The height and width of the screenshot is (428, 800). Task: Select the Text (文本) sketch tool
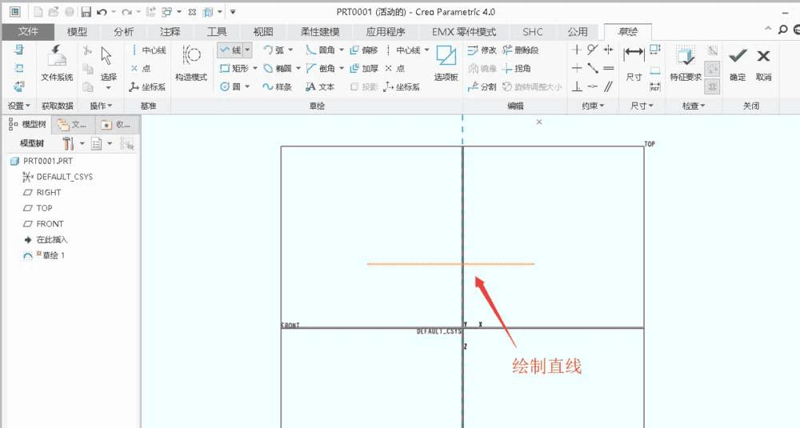[320, 86]
